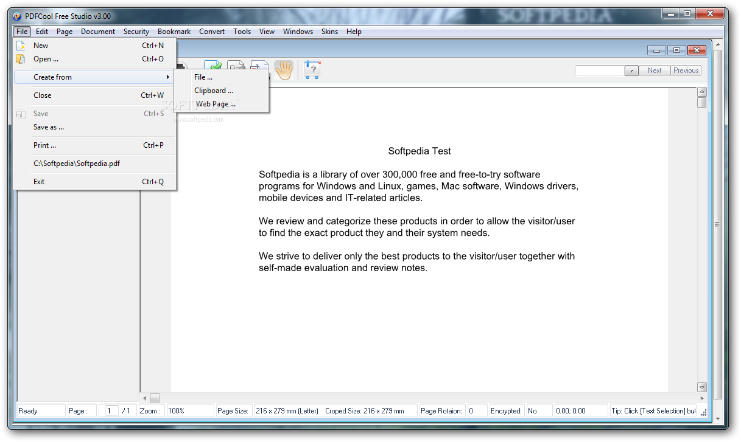Open the search box dropdown arrow
The height and width of the screenshot is (442, 741).
coord(631,71)
